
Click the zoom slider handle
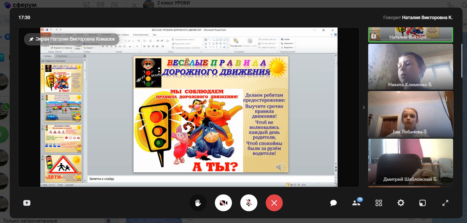point(318,185)
